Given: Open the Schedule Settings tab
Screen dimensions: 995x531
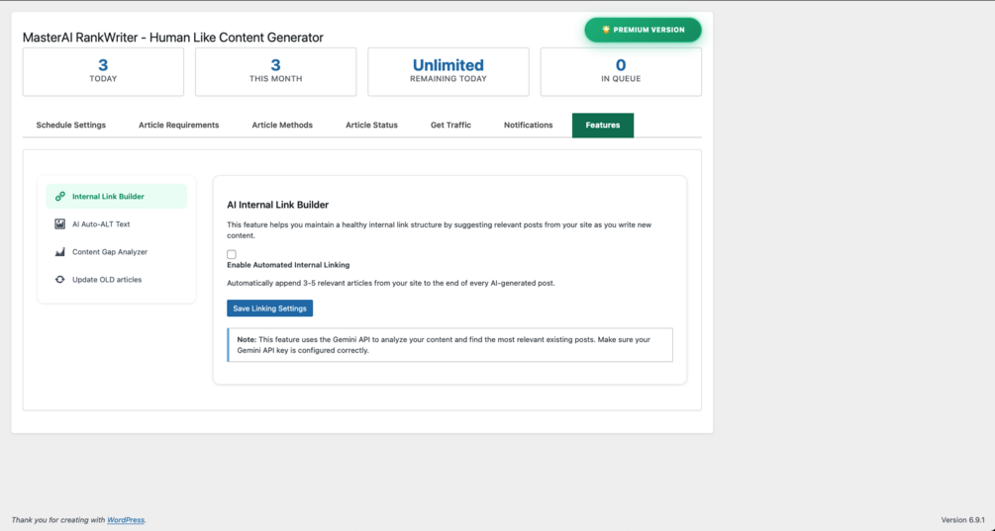Looking at the screenshot, I should [71, 126].
